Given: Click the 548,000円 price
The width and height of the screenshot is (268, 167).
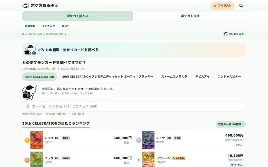Looking at the screenshot, I should (x=123, y=138).
